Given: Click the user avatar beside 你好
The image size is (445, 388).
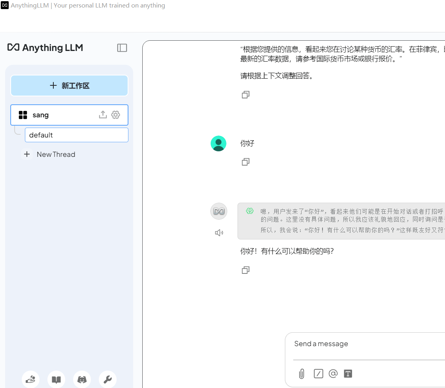Looking at the screenshot, I should point(219,143).
